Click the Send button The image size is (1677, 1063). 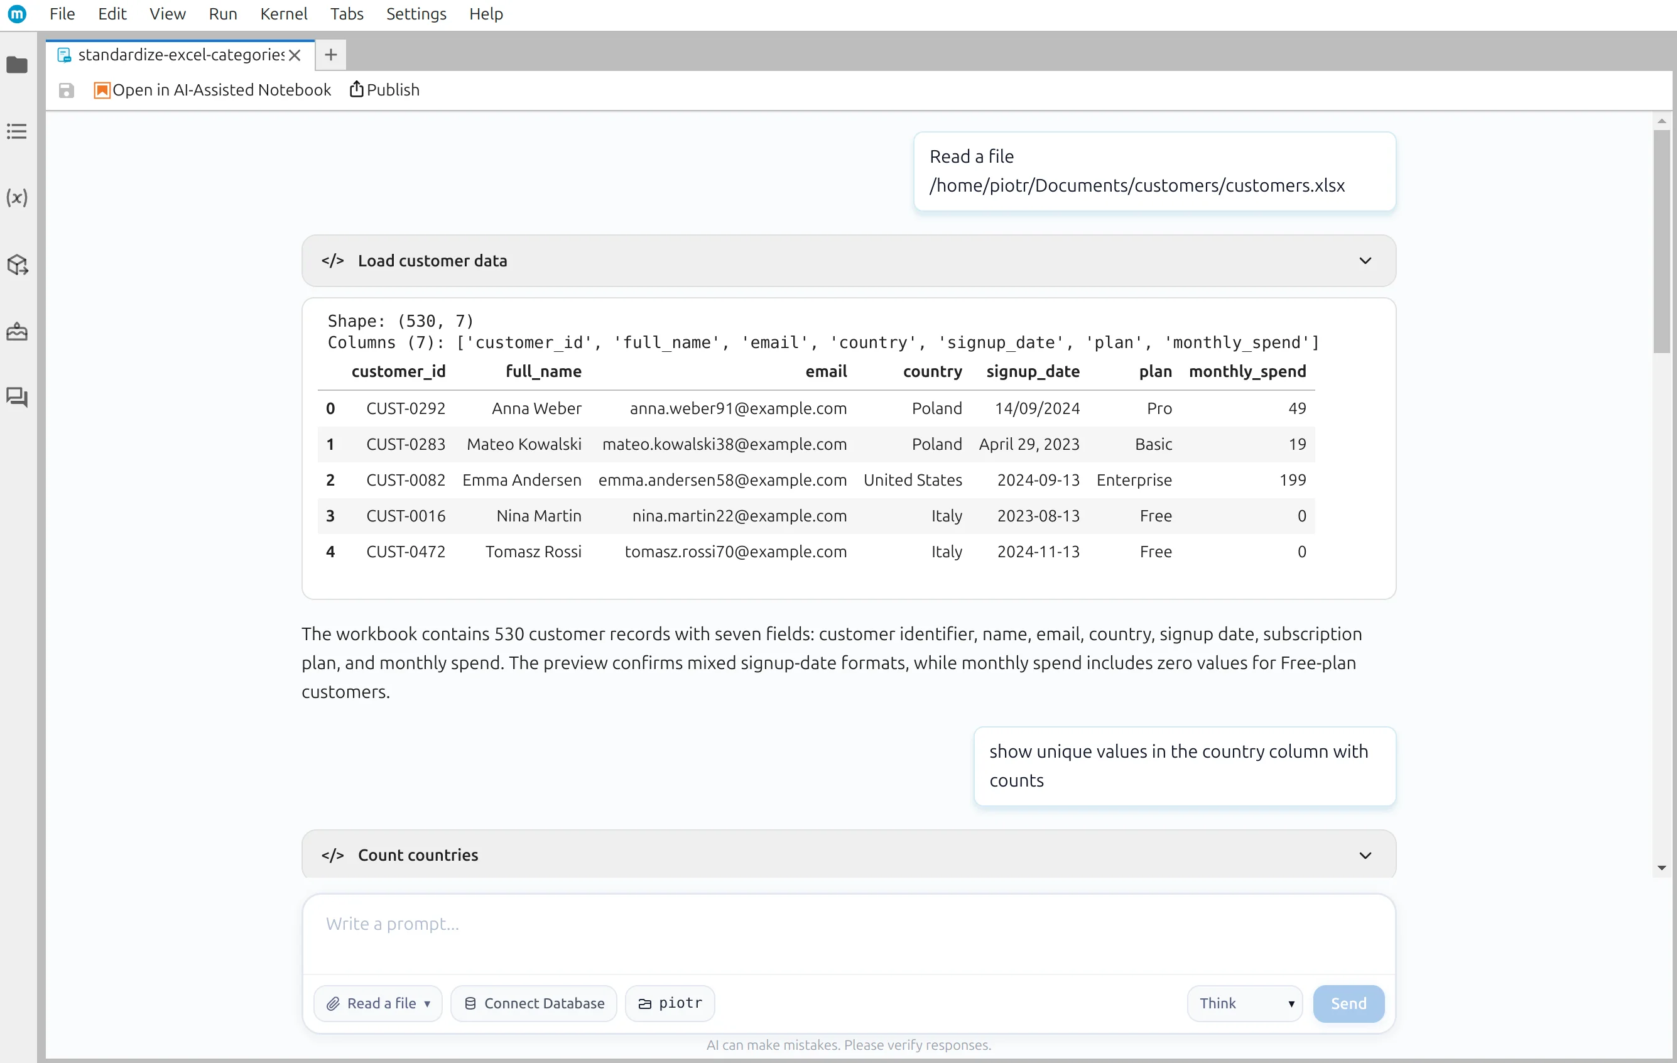point(1349,1003)
